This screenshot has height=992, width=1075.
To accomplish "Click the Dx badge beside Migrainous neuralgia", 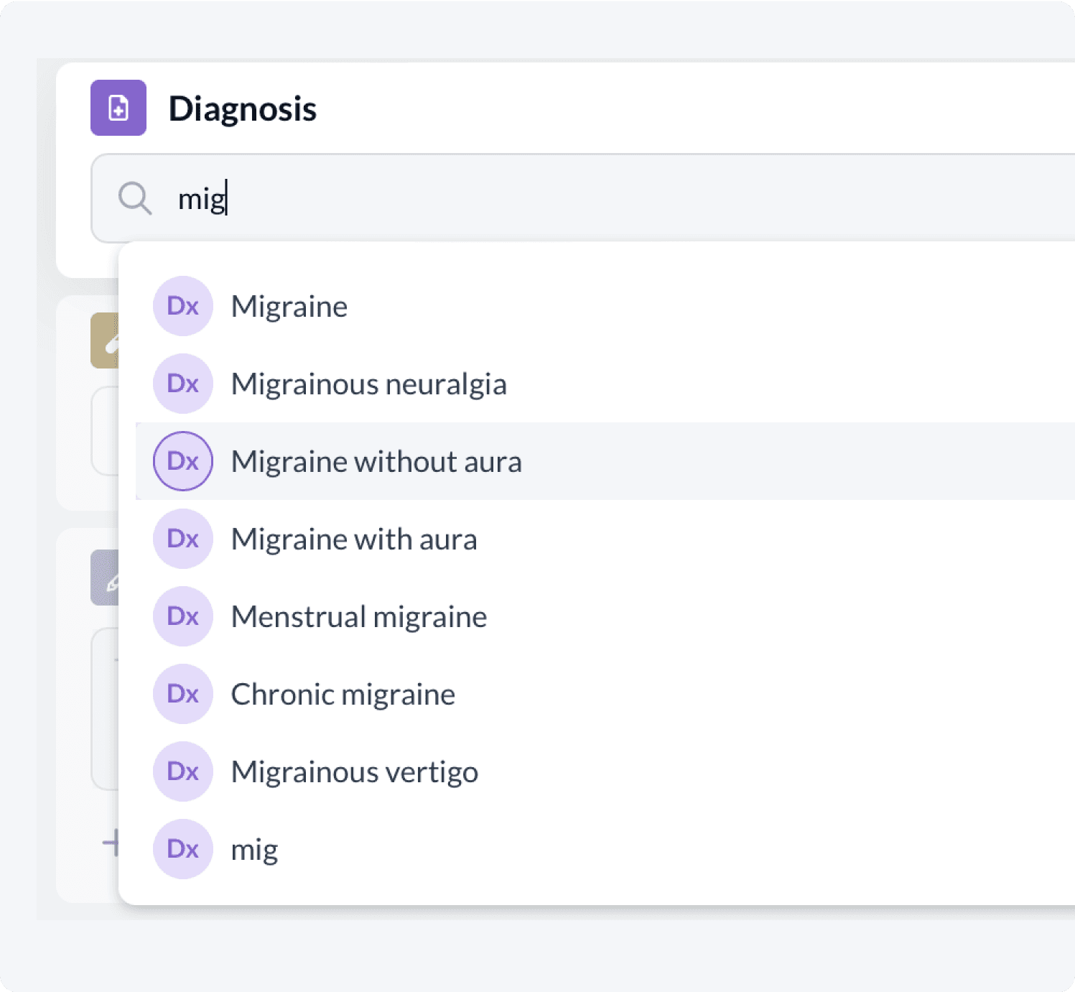I will click(x=183, y=384).
